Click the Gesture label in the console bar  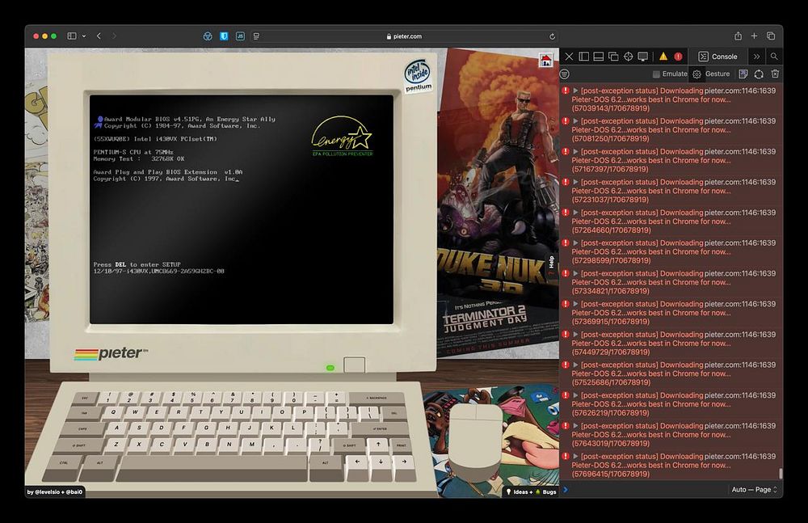point(718,74)
